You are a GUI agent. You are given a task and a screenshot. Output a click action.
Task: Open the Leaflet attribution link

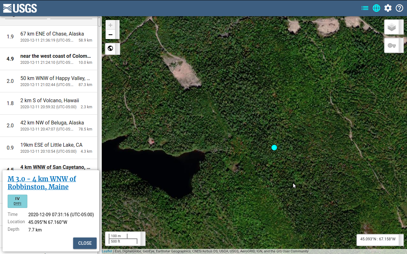pos(107,251)
